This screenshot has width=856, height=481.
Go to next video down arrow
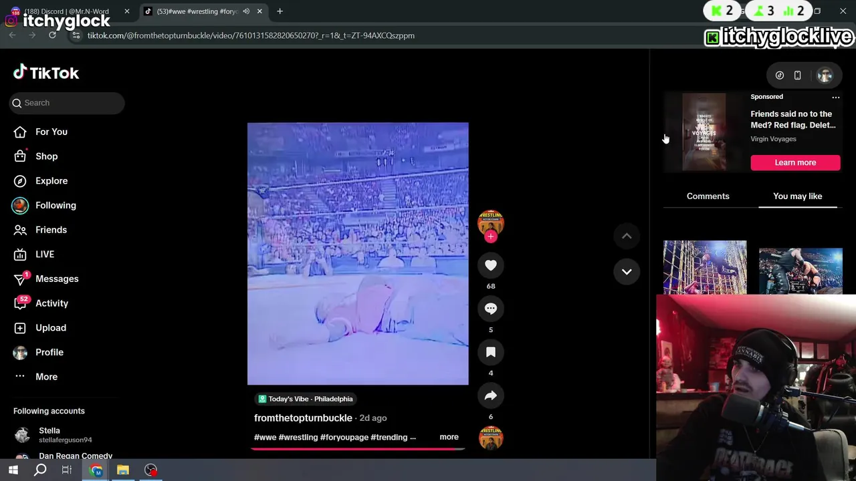coord(627,271)
